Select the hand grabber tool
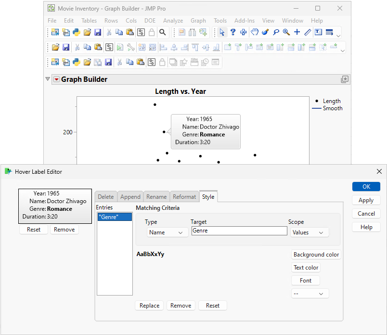The image size is (387, 335). [x=254, y=32]
